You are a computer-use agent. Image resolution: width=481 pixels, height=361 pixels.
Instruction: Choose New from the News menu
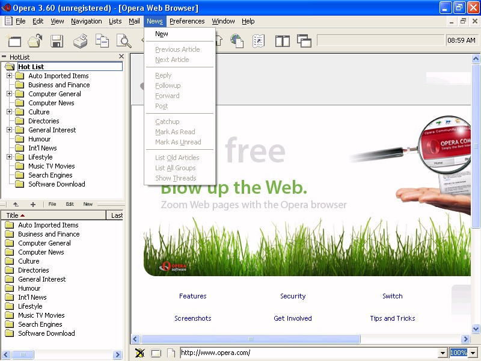coord(180,34)
